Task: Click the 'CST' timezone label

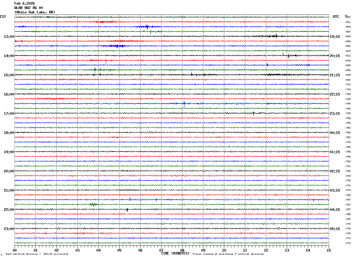Action: [3, 17]
